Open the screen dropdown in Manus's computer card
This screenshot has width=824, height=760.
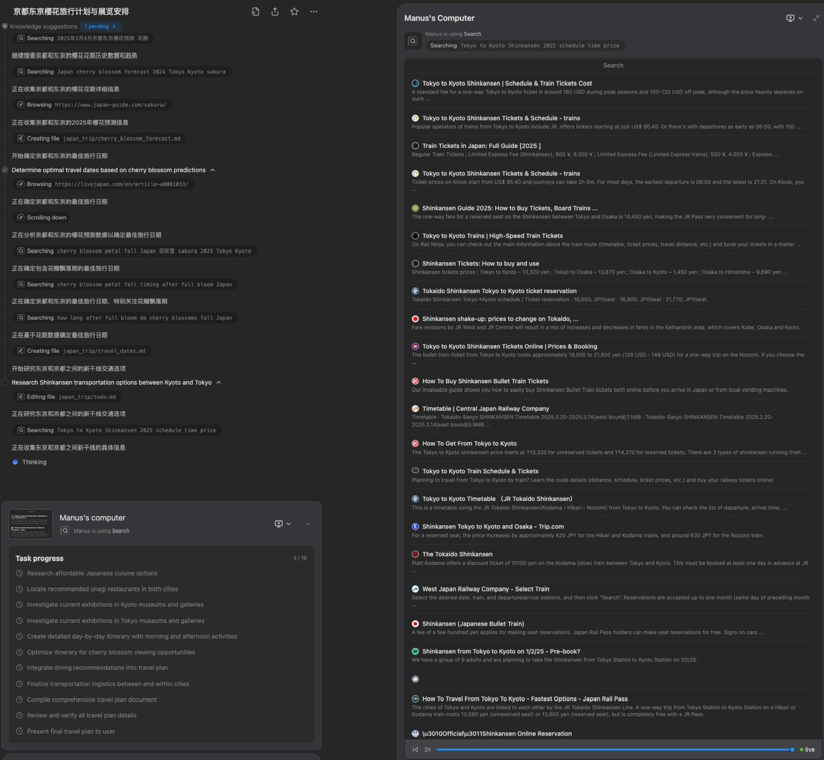282,524
